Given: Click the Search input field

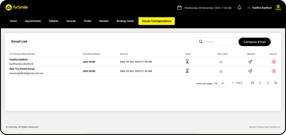Looking at the screenshot, I should pos(220,42).
